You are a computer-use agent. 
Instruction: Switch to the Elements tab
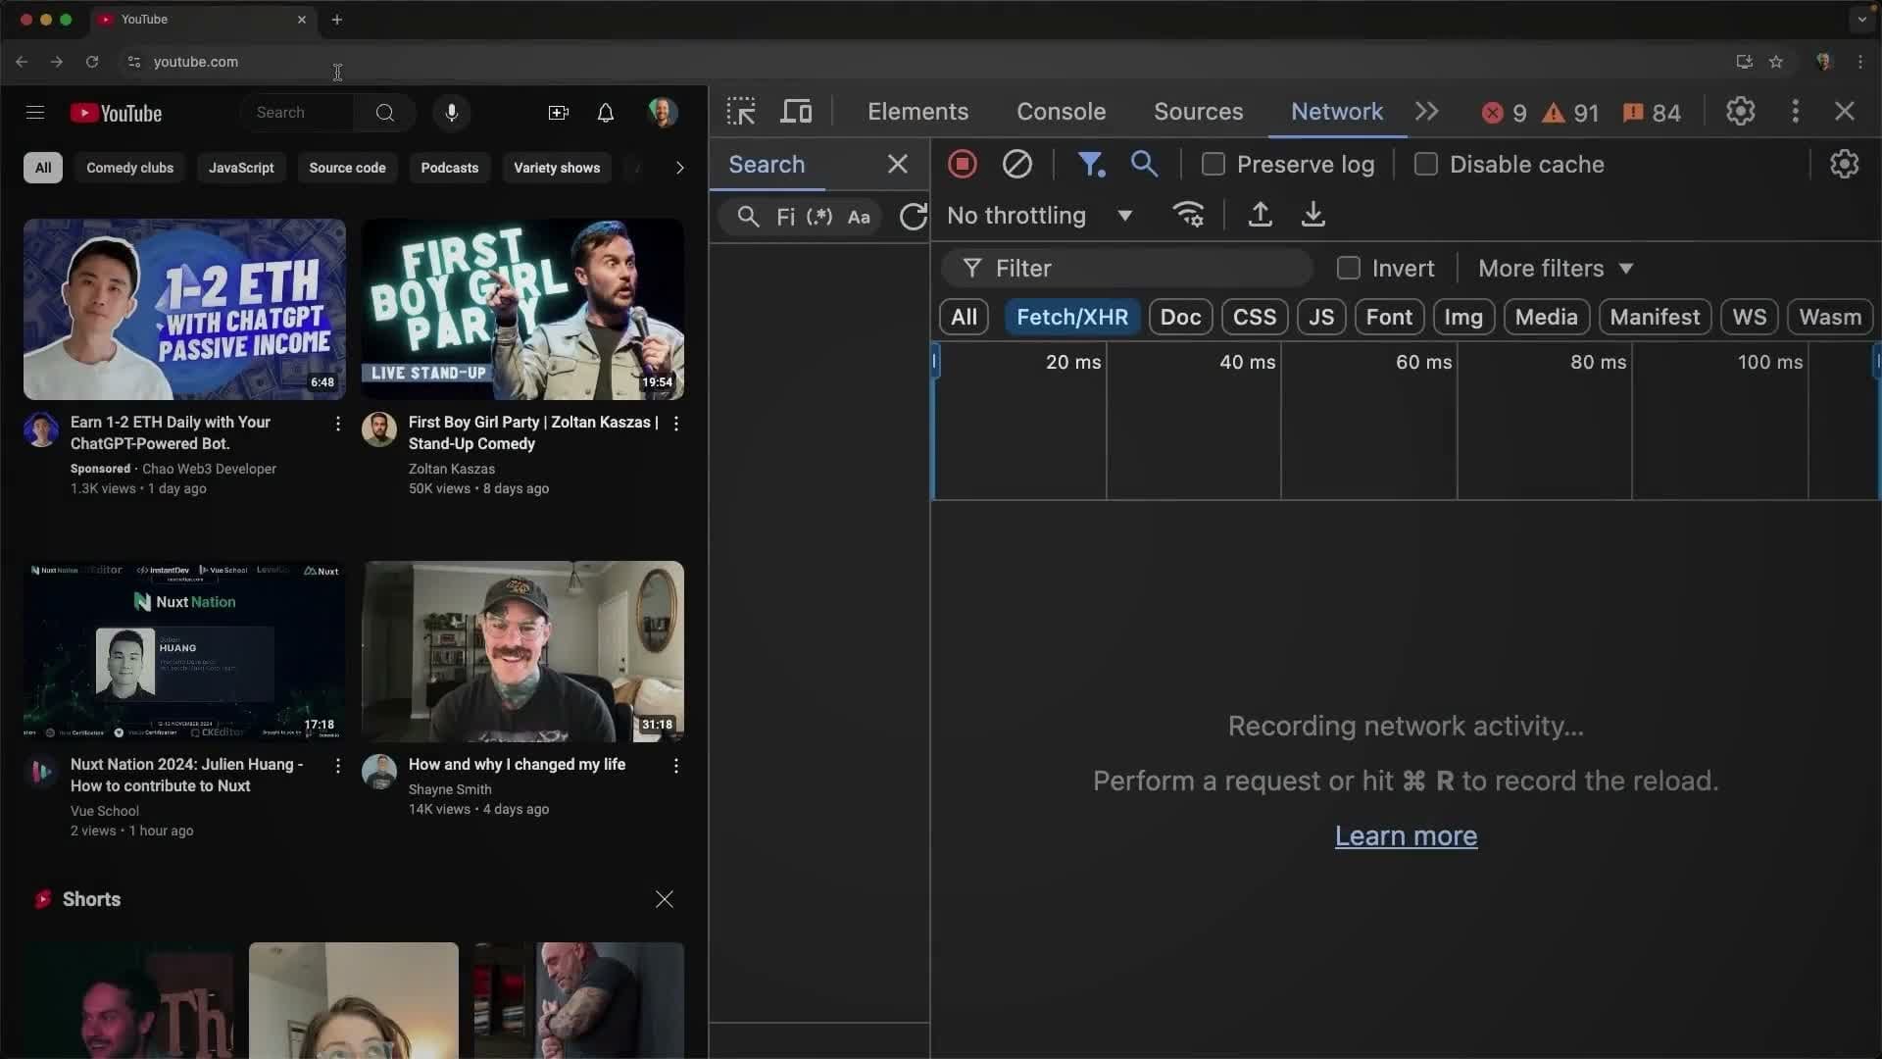point(918,112)
